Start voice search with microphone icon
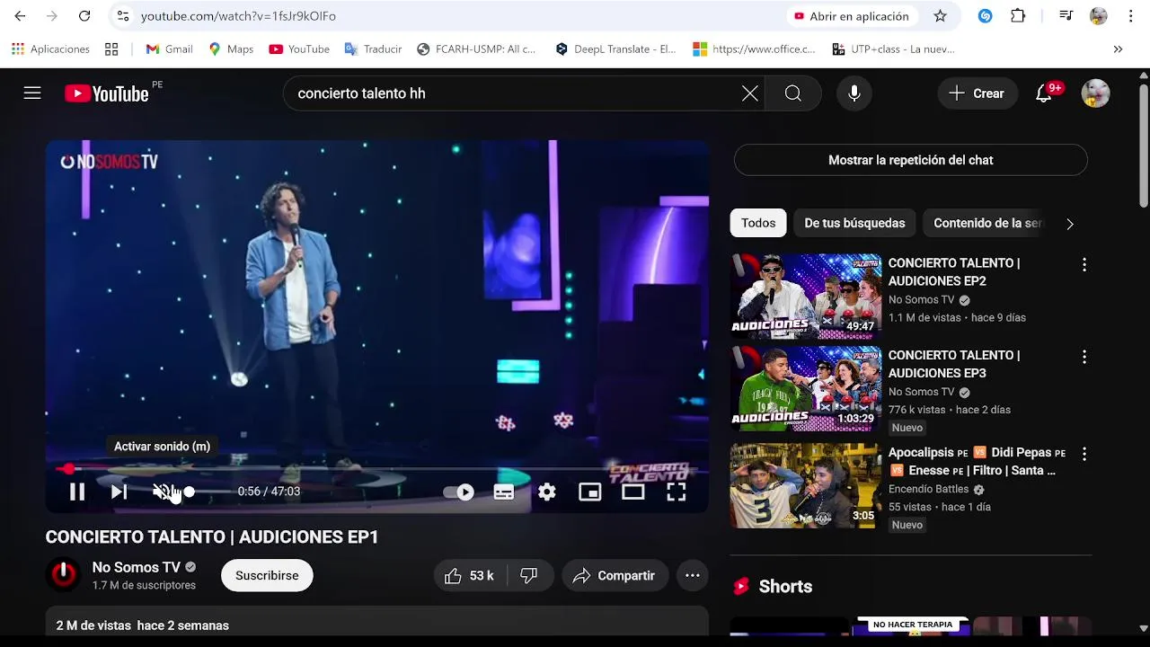1150x647 pixels. (x=854, y=93)
